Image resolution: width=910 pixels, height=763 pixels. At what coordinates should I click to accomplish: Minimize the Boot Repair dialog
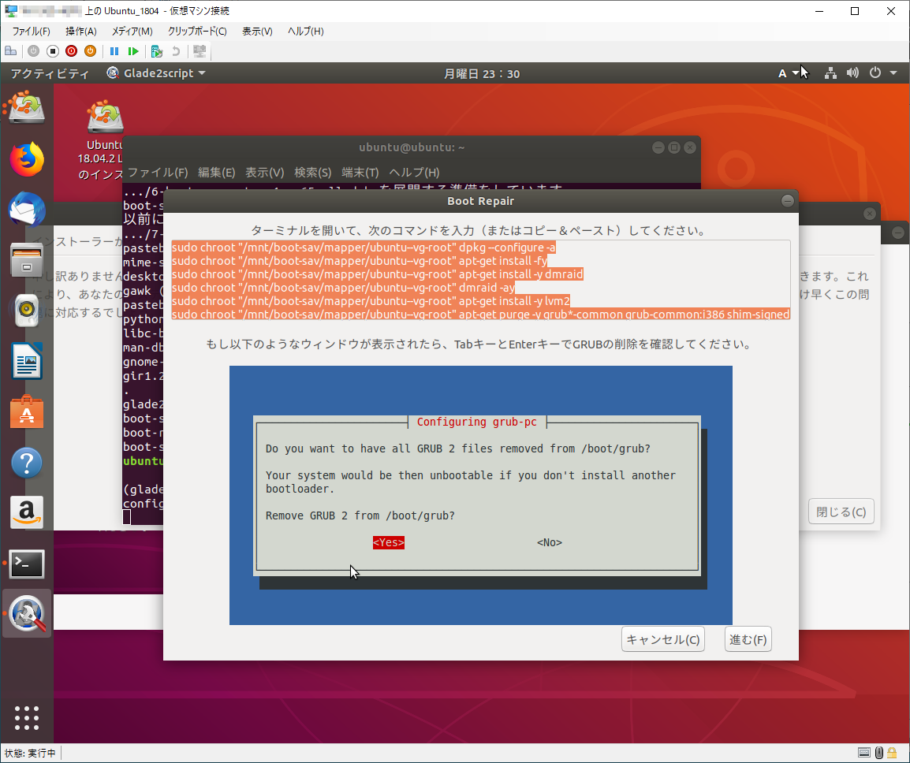pyautogui.click(x=787, y=201)
